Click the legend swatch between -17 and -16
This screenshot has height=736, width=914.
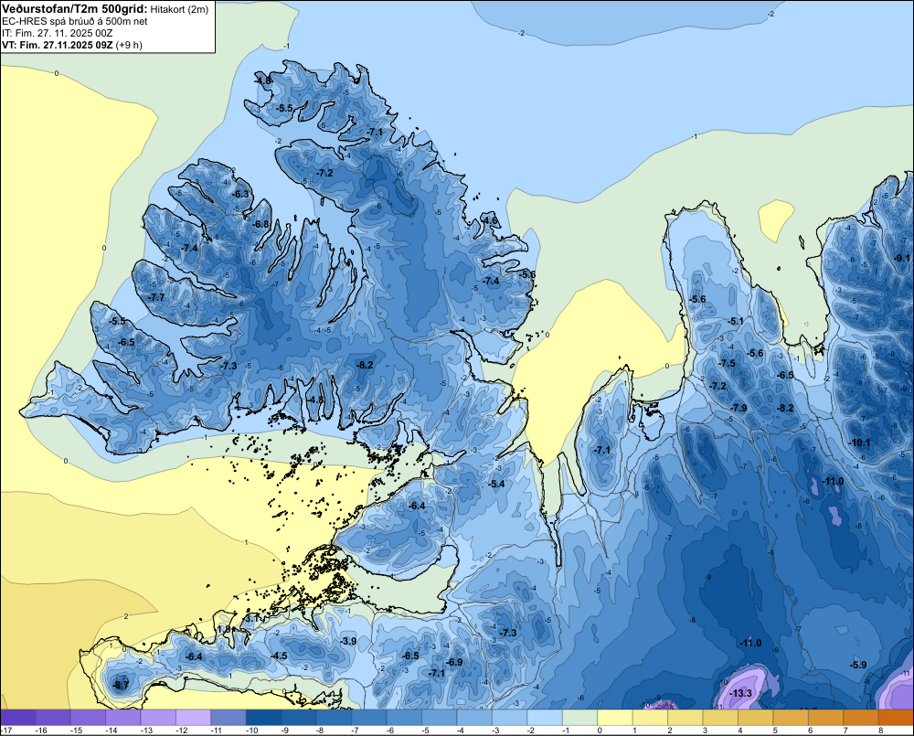(18, 718)
